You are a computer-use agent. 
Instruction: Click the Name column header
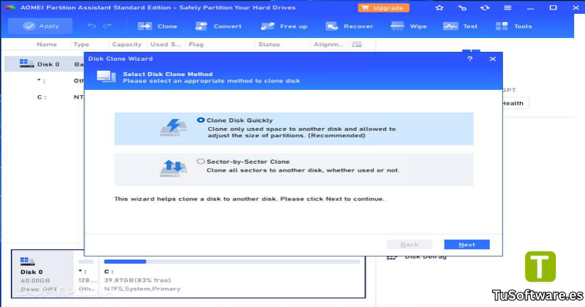47,45
